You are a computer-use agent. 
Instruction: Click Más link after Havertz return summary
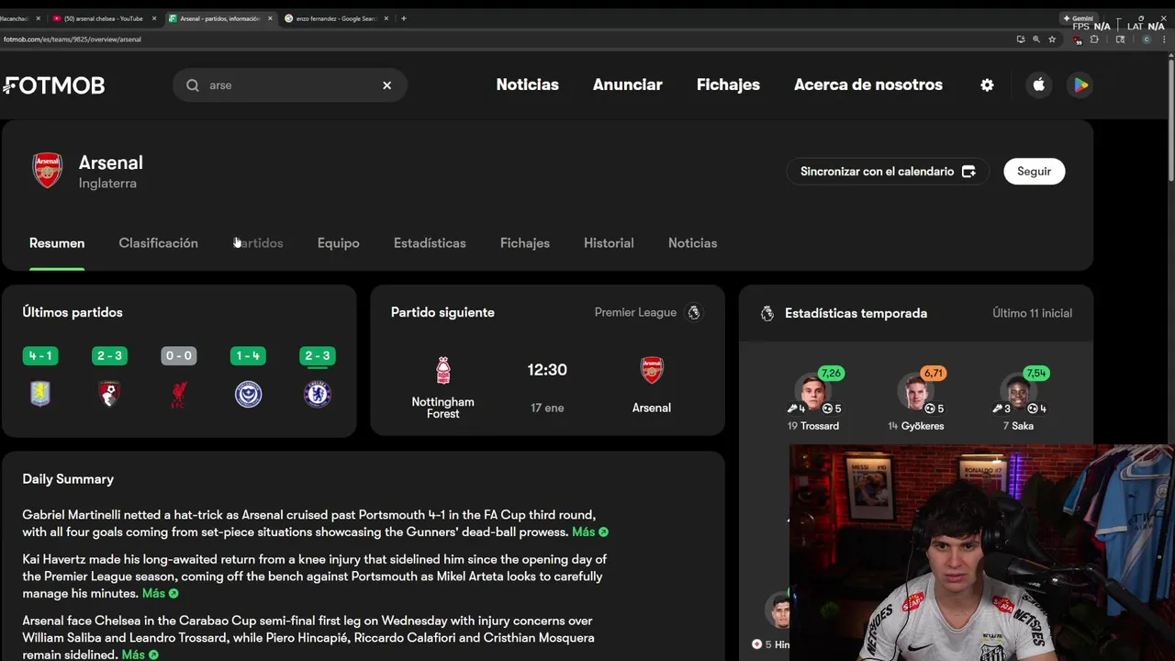coord(160,594)
